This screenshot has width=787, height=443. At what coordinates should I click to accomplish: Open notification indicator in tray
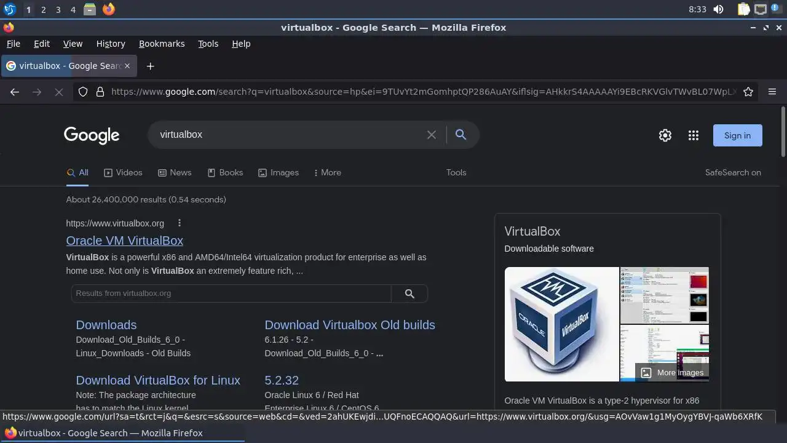click(x=776, y=9)
